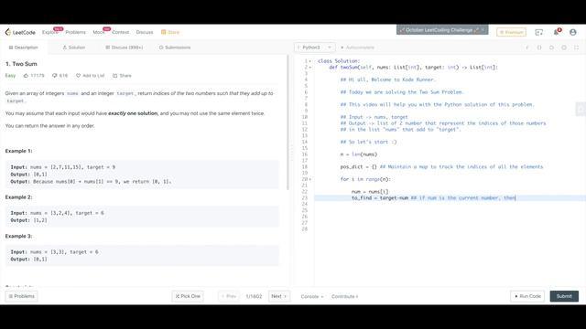Click the Easy difficulty label

[x=10, y=76]
